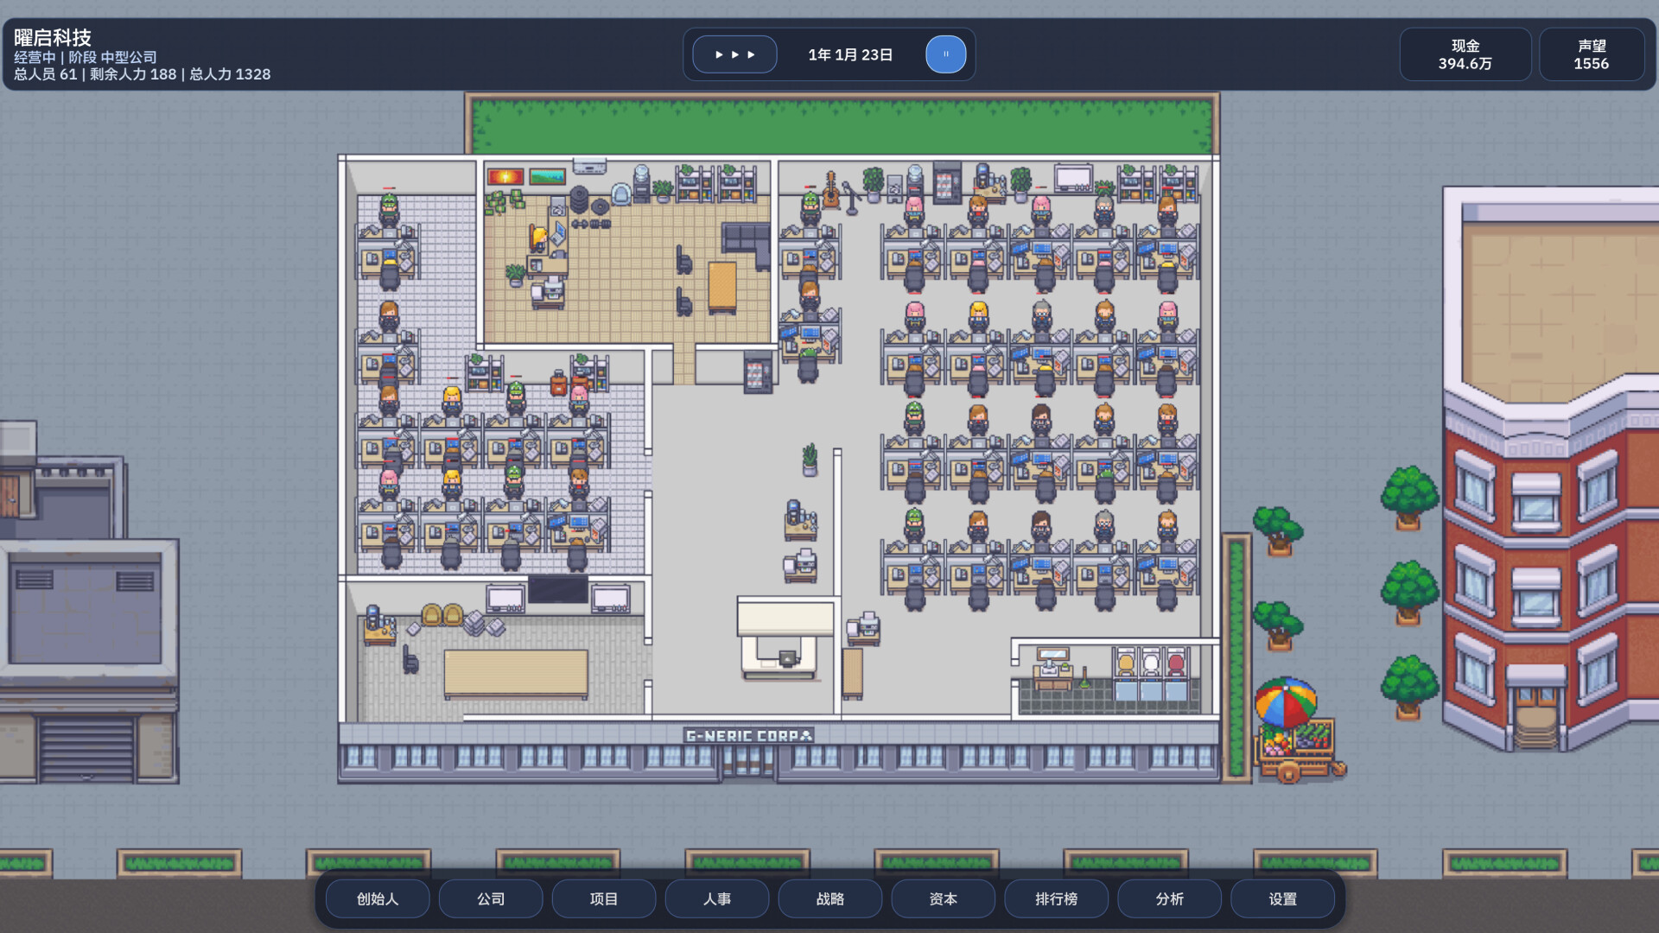Select the 战略 menu button

[830, 898]
